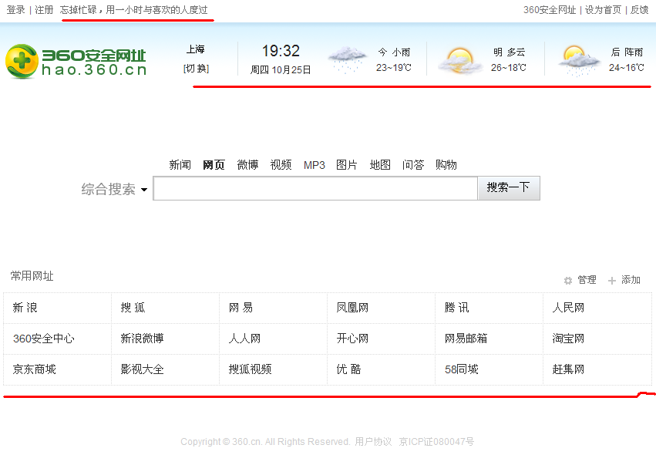Open the 管理 gear icon
The image size is (656, 455).
click(568, 281)
